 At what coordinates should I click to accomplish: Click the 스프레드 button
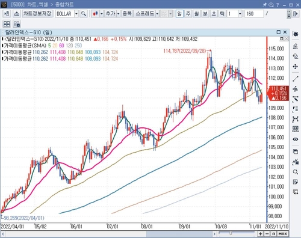coord(144,14)
